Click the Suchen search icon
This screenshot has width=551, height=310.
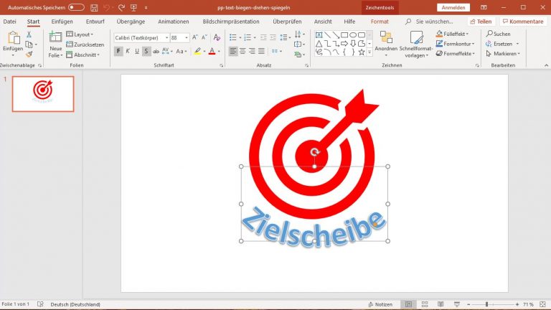point(489,34)
